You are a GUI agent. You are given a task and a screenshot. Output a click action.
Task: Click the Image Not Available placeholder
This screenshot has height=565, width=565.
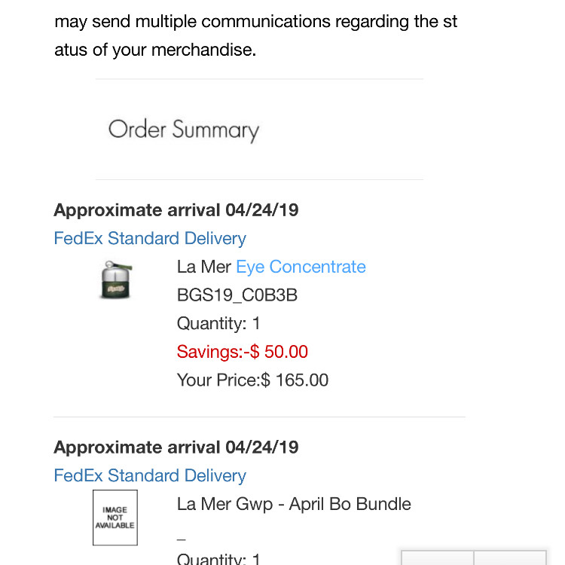point(115,518)
